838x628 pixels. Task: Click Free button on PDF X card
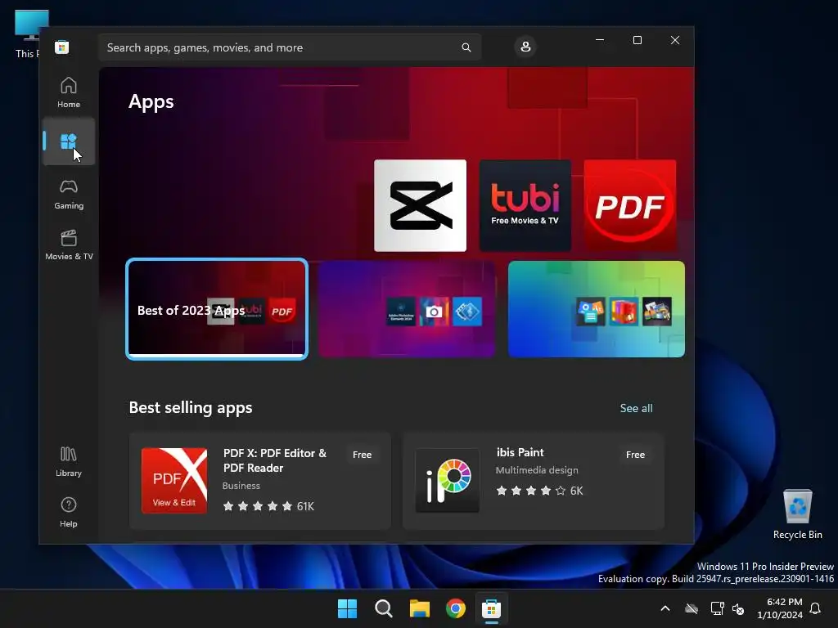coord(362,455)
